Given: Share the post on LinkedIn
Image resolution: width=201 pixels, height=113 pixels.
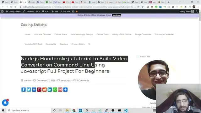Looking at the screenshot, I should pos(50,89).
